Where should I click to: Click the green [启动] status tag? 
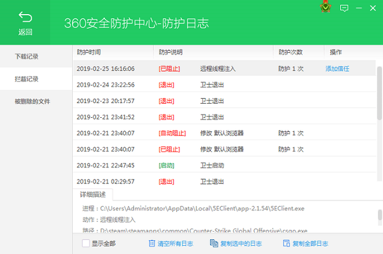(x=167, y=166)
